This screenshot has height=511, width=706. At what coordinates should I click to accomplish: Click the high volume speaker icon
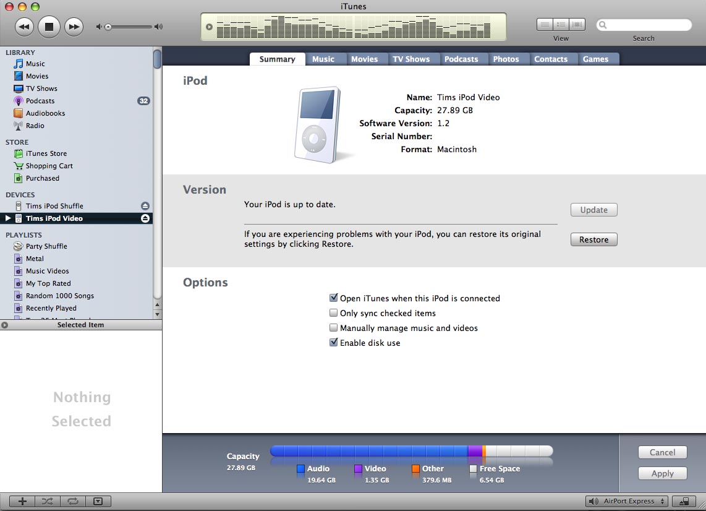(158, 27)
